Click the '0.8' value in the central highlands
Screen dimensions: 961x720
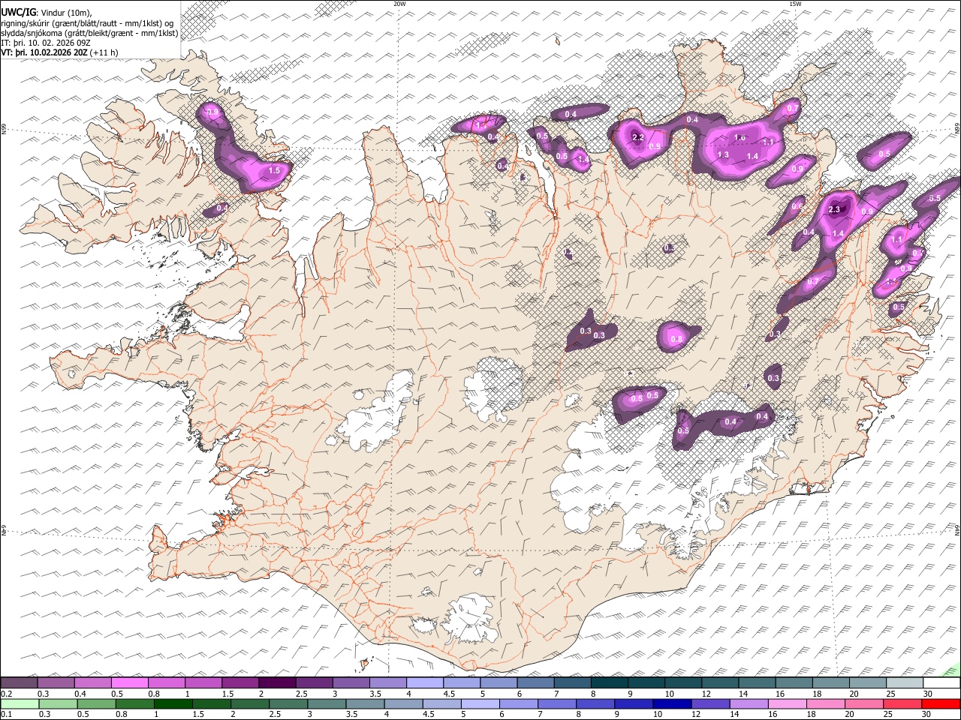676,339
